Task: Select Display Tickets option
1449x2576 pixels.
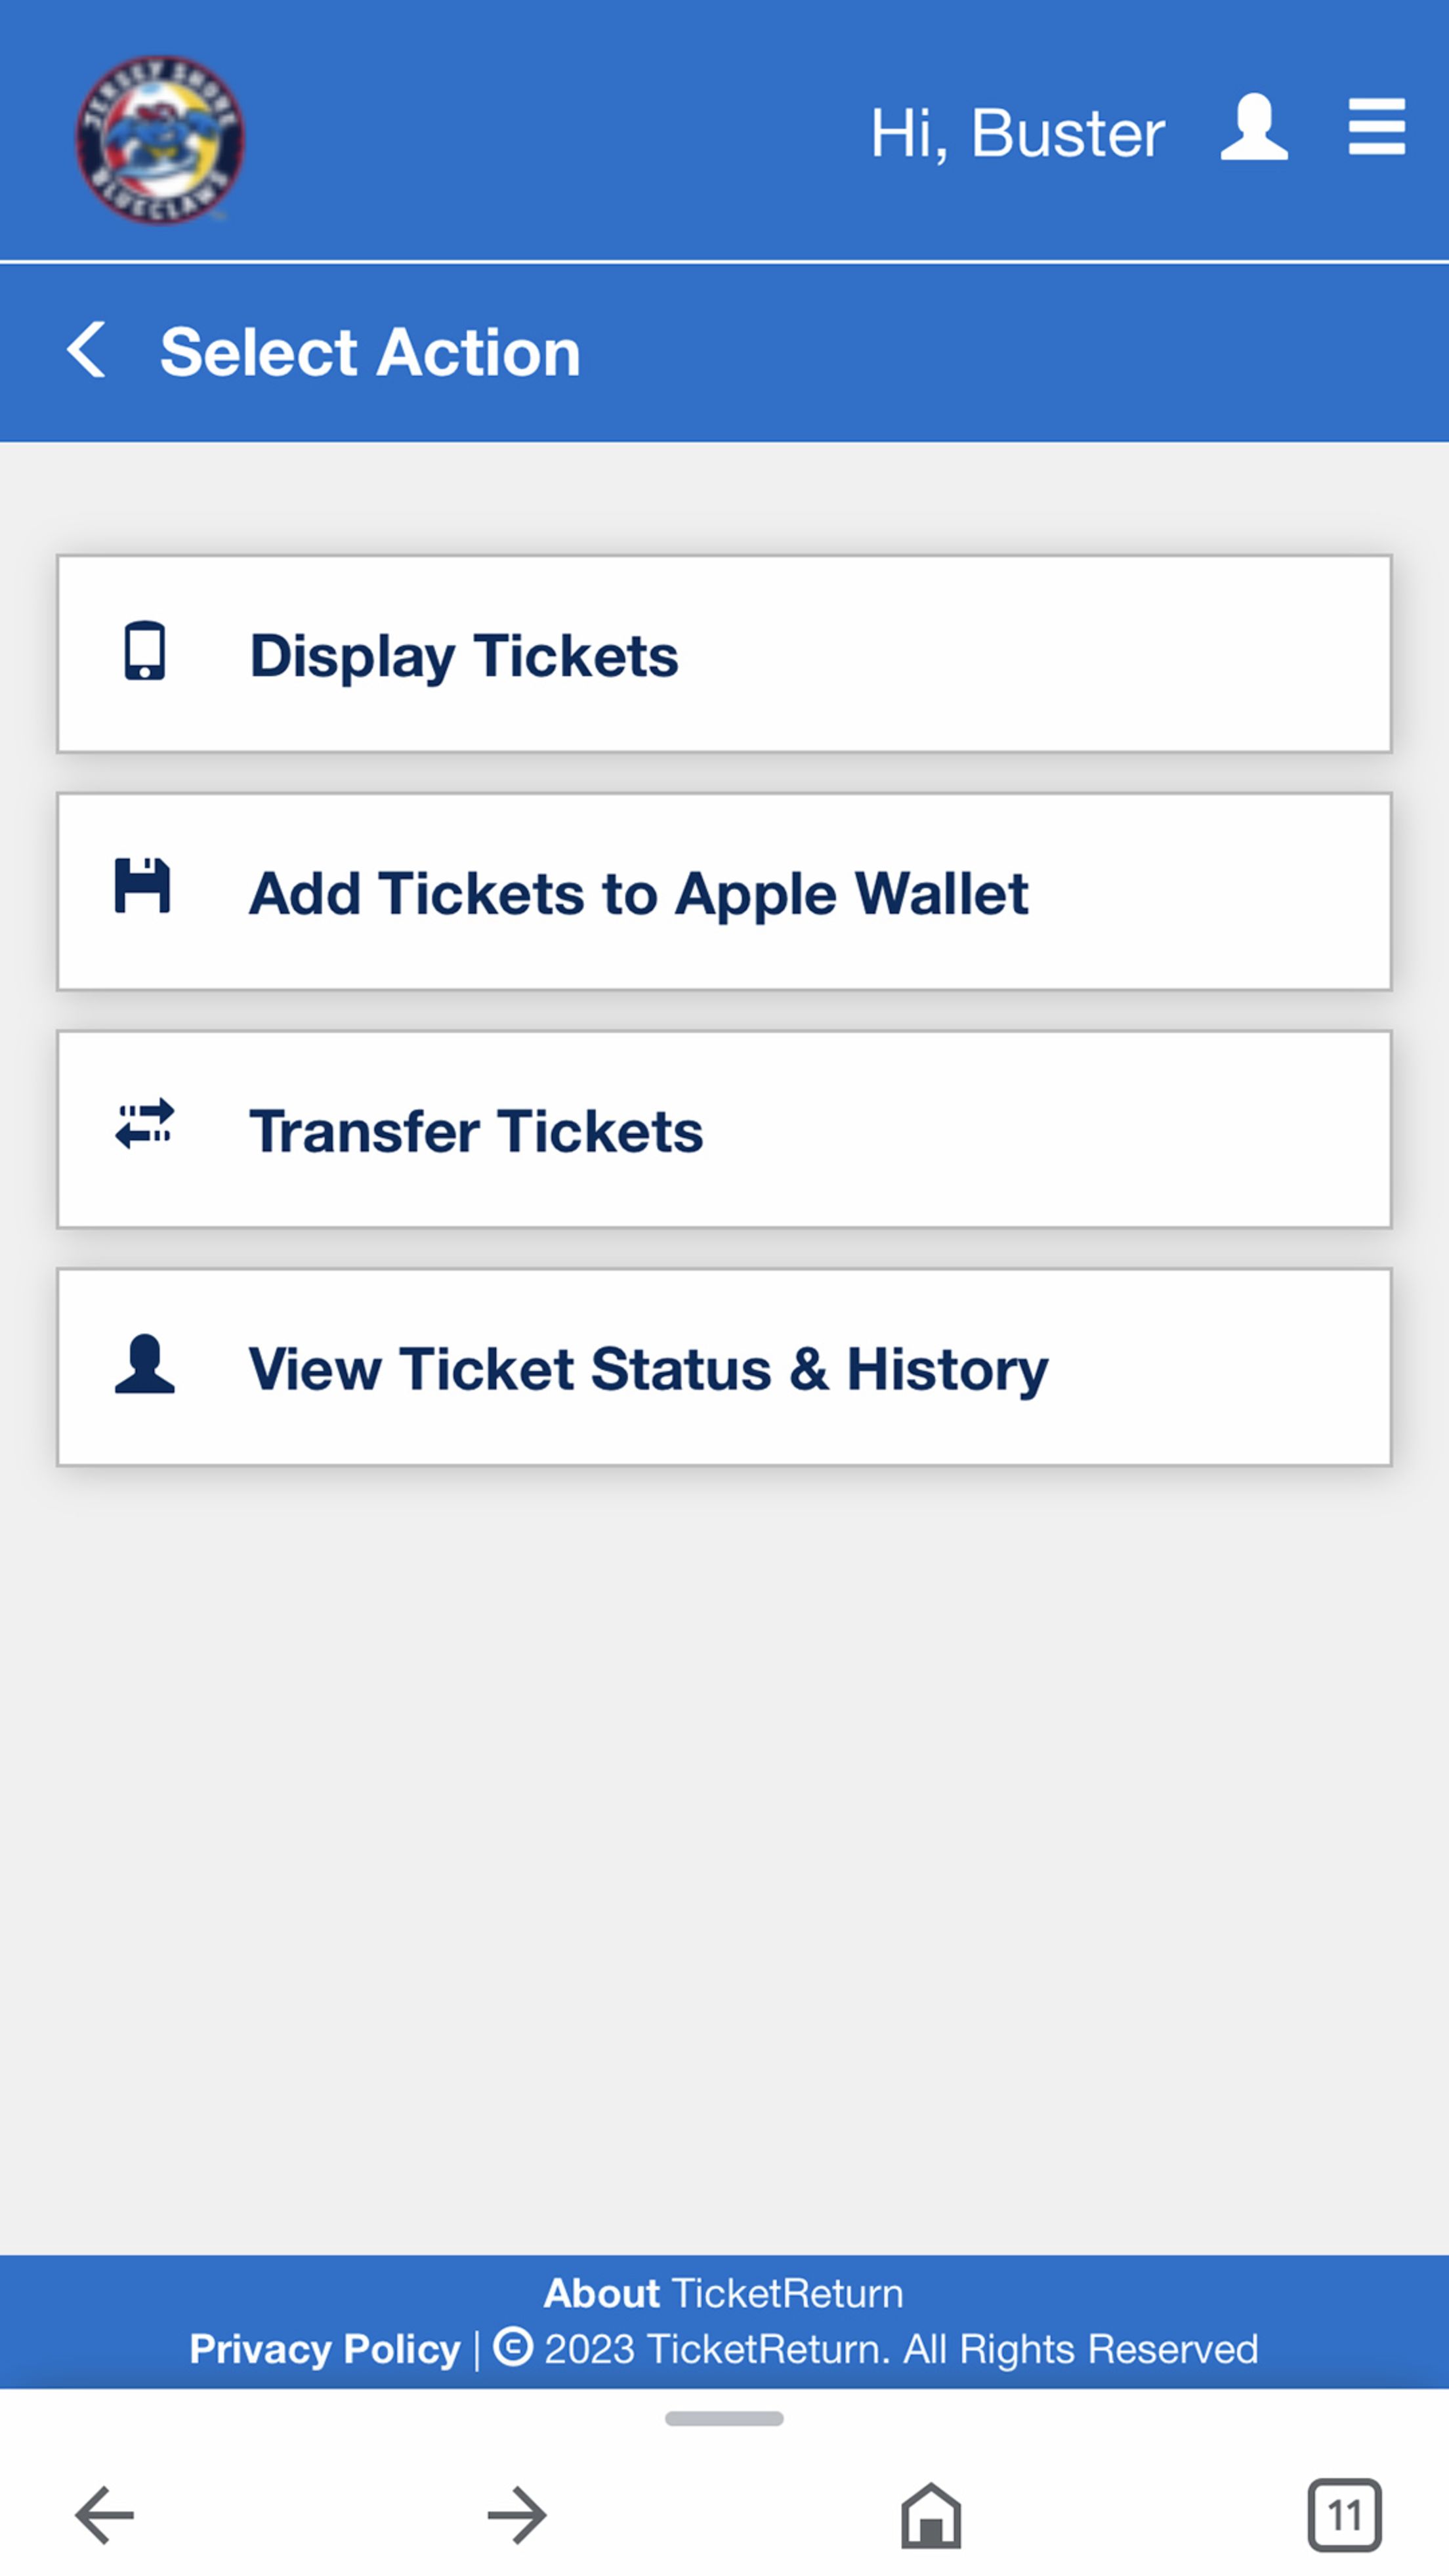Action: [x=464, y=656]
